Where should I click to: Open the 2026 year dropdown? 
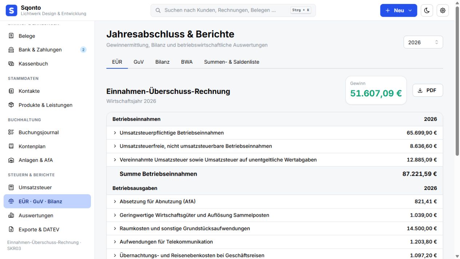point(423,42)
